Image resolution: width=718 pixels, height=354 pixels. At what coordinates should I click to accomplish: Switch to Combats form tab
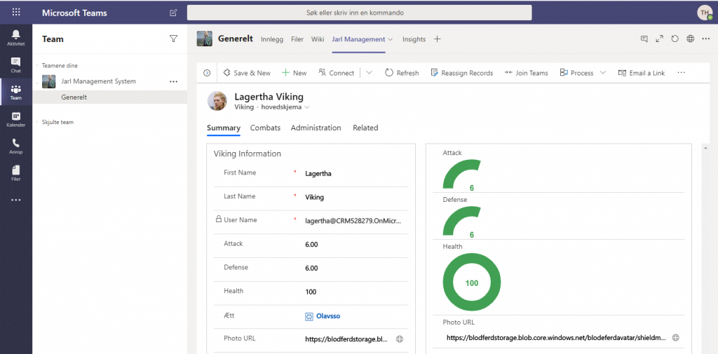click(x=265, y=128)
